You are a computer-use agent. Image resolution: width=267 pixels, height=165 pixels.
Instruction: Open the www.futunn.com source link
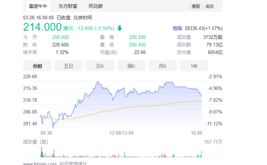pyautogui.click(x=40, y=163)
